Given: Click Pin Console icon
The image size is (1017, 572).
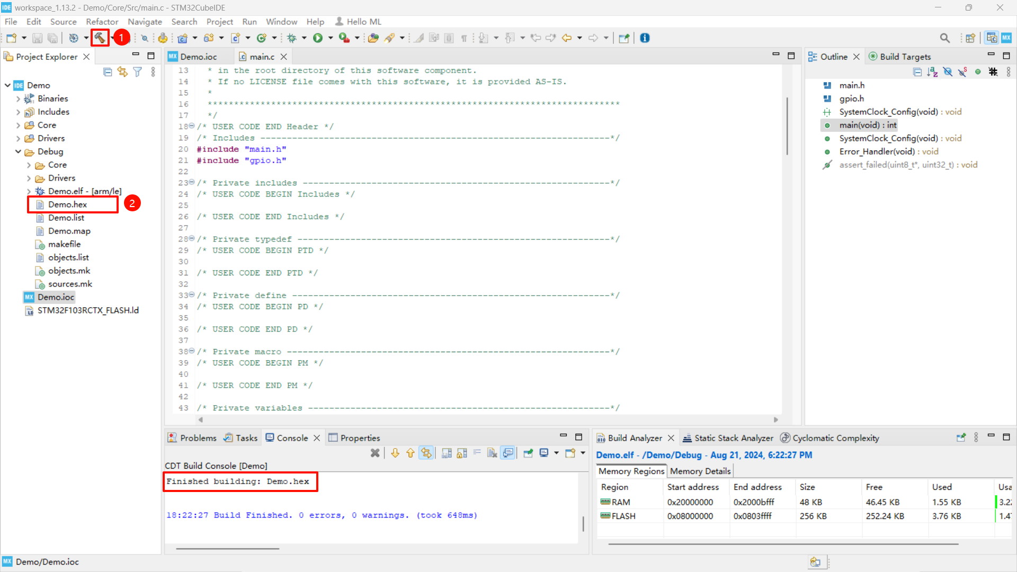Looking at the screenshot, I should point(528,453).
